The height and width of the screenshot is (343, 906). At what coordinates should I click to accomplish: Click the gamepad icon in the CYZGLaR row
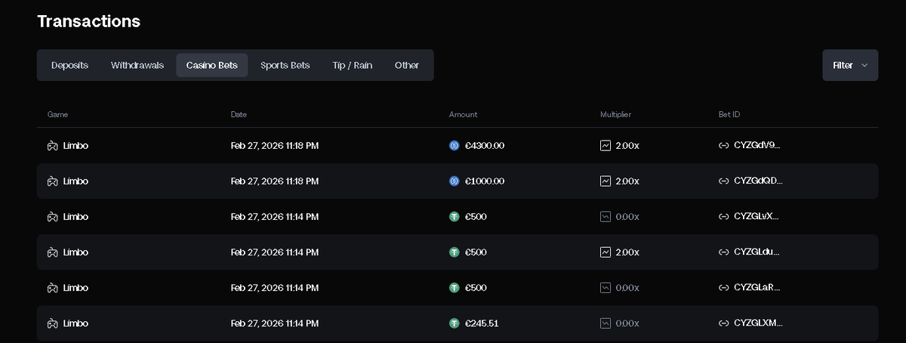53,288
